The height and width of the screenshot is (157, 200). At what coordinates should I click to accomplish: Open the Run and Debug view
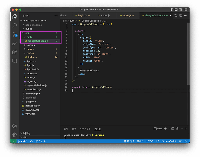coord(15,43)
